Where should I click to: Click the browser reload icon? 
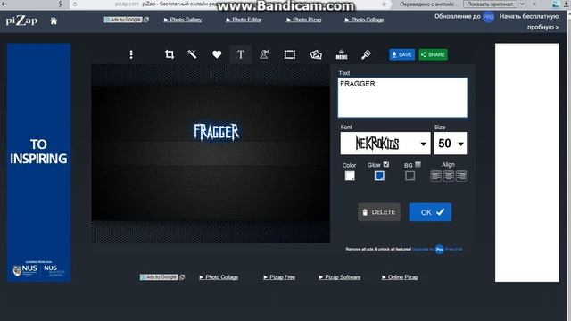coord(75,4)
